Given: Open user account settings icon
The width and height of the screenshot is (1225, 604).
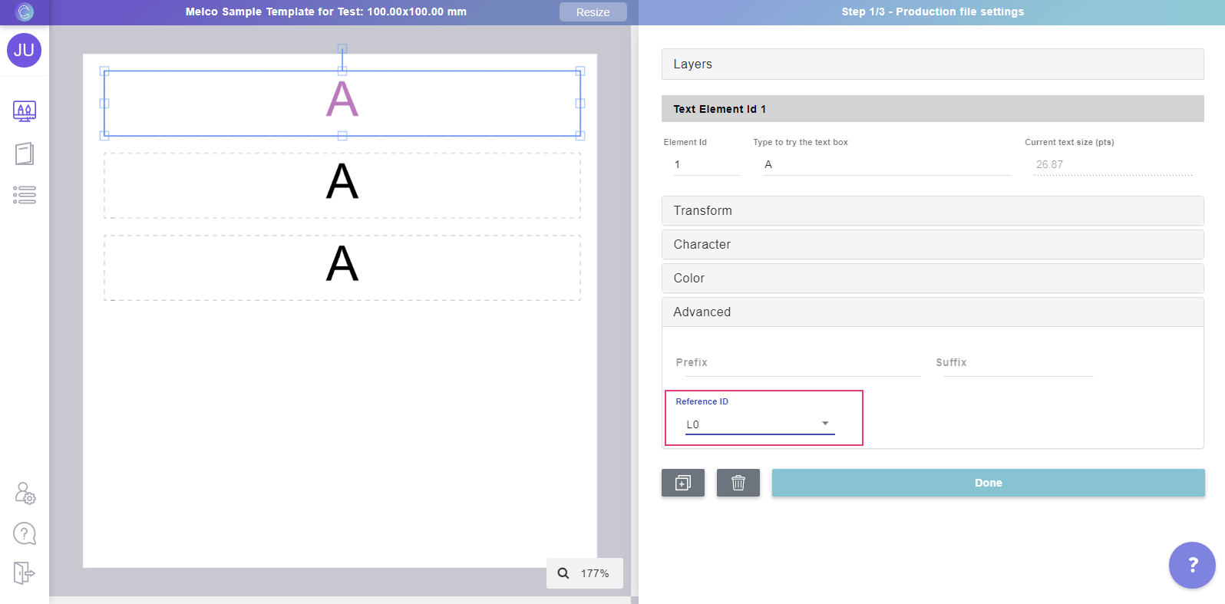Looking at the screenshot, I should click(25, 493).
